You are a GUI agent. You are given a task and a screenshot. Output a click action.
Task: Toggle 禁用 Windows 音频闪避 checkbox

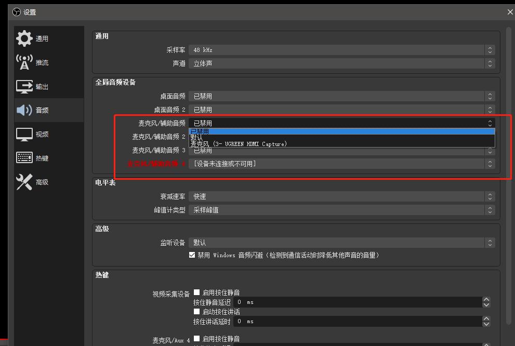point(192,255)
